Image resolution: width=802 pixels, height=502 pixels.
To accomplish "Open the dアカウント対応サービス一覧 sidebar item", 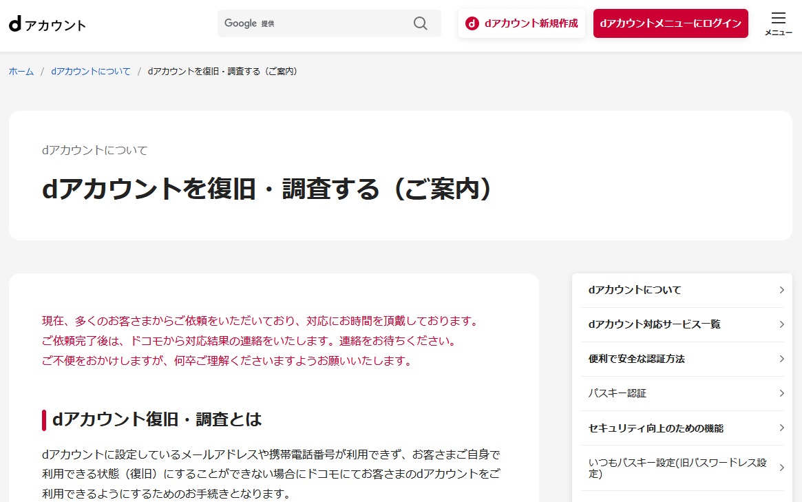I will (x=682, y=324).
